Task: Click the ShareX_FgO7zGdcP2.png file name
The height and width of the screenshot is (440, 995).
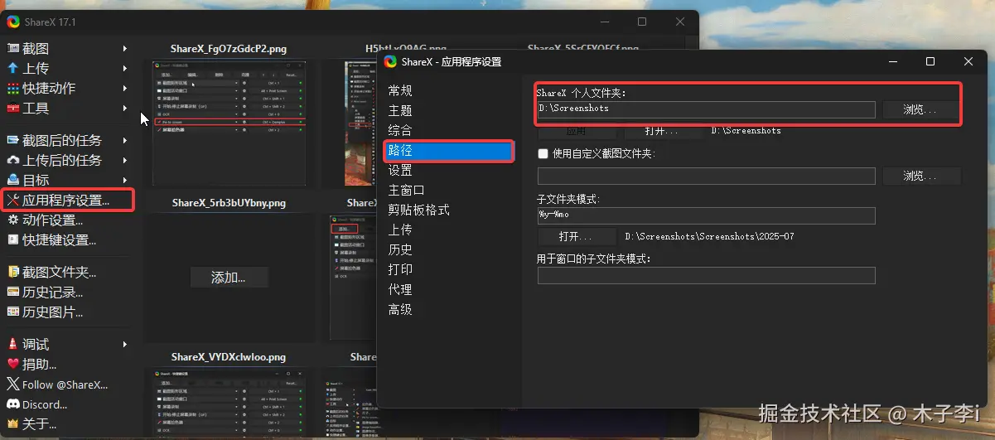Action: coord(229,49)
